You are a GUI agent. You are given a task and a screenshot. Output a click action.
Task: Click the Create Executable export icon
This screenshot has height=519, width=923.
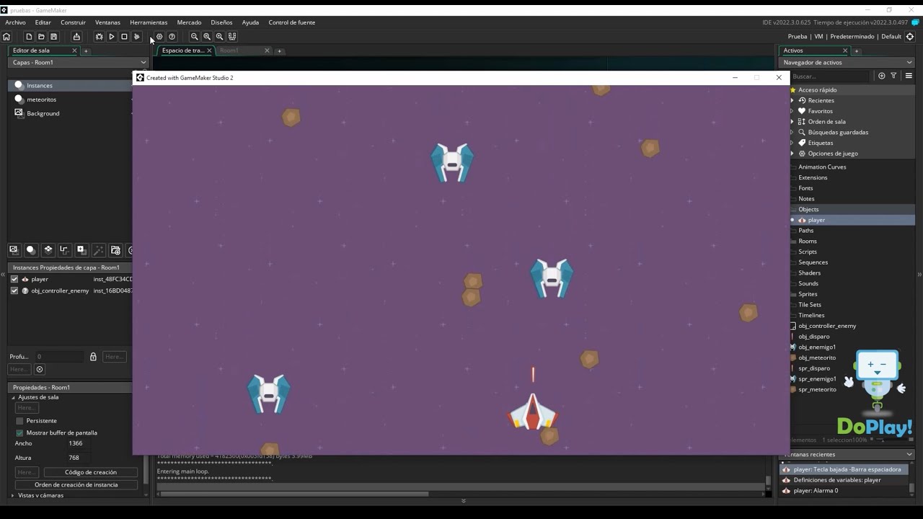click(x=76, y=37)
